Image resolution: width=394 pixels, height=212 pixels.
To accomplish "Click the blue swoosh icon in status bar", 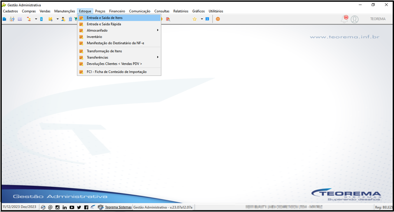I will tap(93, 207).
